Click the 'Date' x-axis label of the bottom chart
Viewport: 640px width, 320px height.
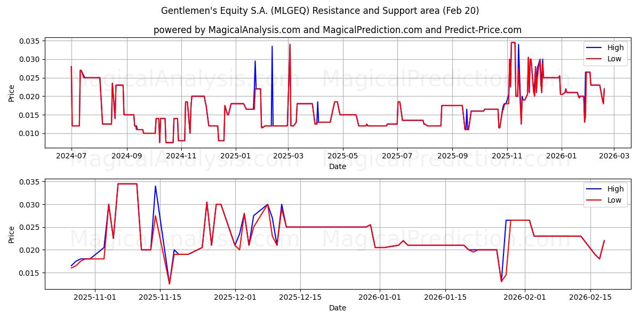[x=338, y=308]
